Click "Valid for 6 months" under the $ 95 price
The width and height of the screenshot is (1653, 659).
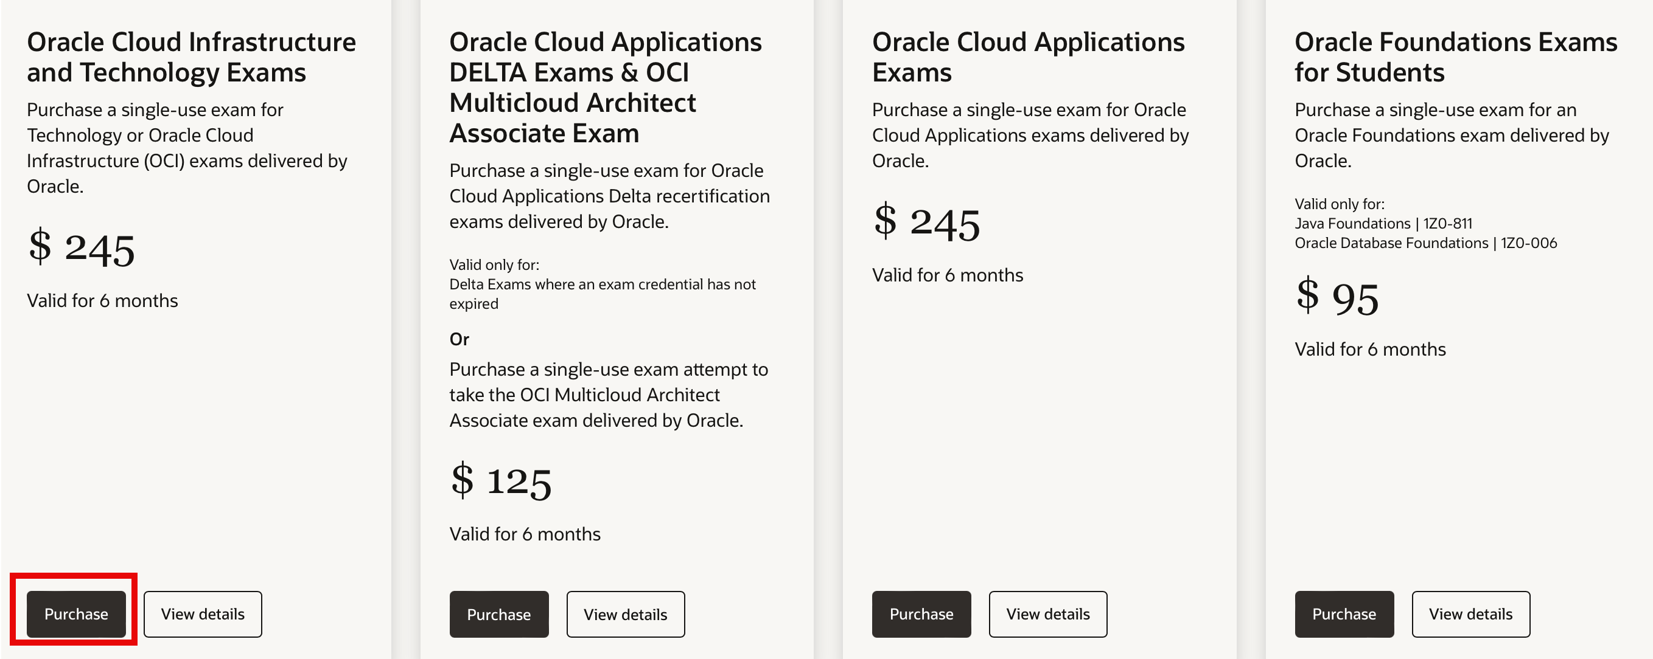click(x=1370, y=349)
